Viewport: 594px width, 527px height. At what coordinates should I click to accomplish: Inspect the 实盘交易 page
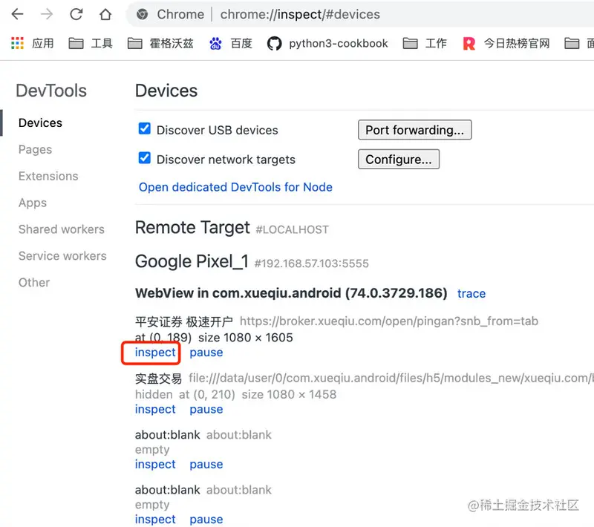tap(155, 409)
